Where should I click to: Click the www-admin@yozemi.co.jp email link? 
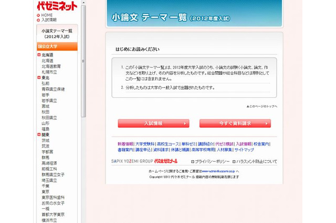point(218,171)
